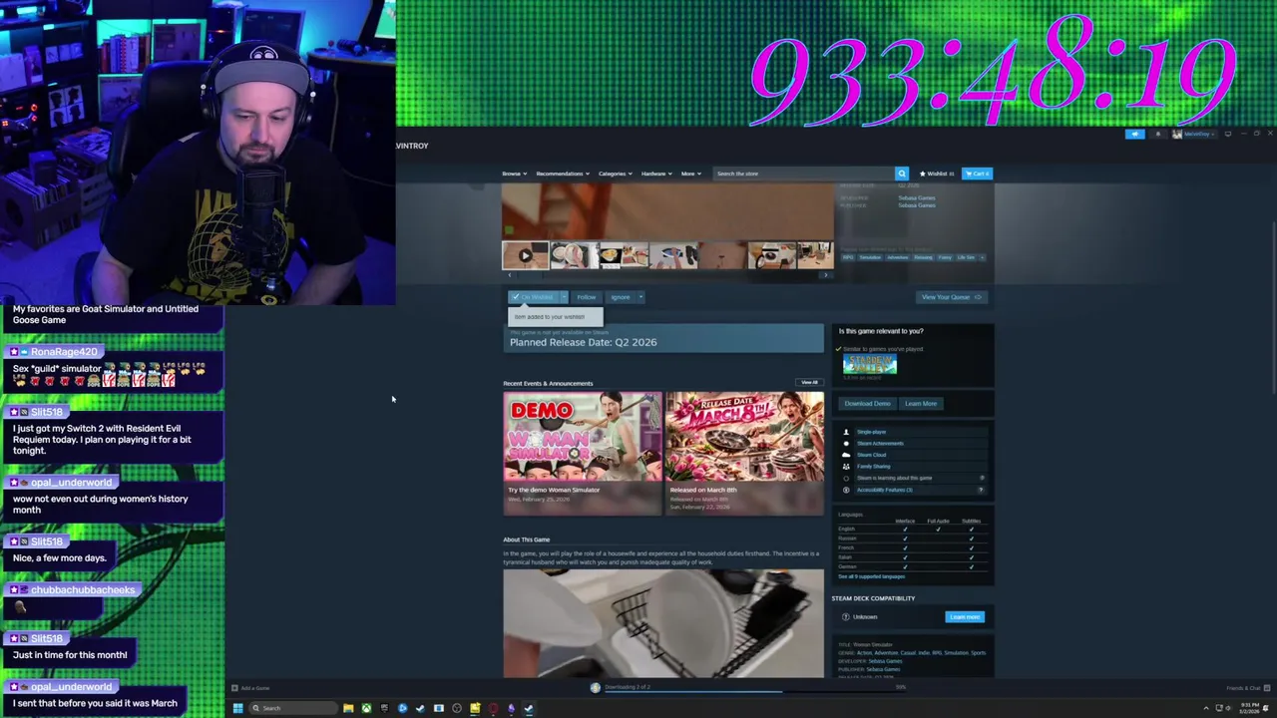Screen dimensions: 1277x718
Task: Click Steam Deck Learn more button
Action: [965, 617]
